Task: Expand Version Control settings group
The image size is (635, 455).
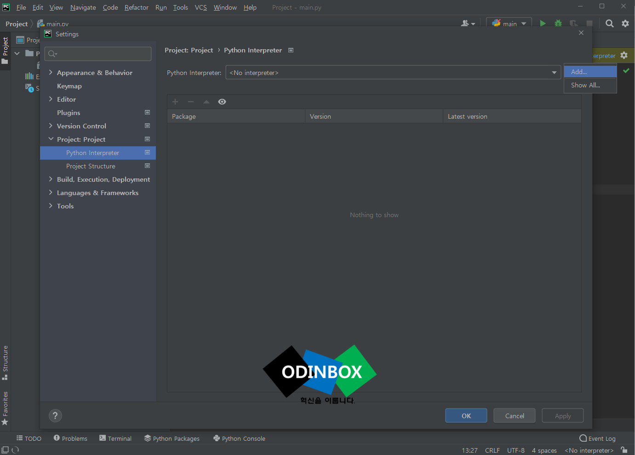Action: (51, 126)
